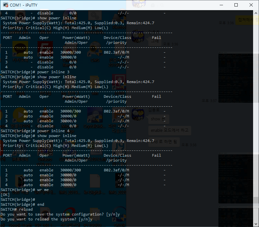The height and width of the screenshot is (227, 259).
Task: Click the "power inline 4" command line
Action: point(35,131)
